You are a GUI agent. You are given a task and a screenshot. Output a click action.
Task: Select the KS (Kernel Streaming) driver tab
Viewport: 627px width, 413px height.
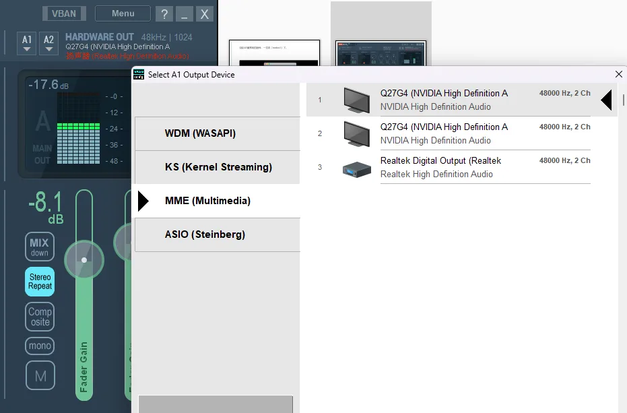tap(218, 167)
